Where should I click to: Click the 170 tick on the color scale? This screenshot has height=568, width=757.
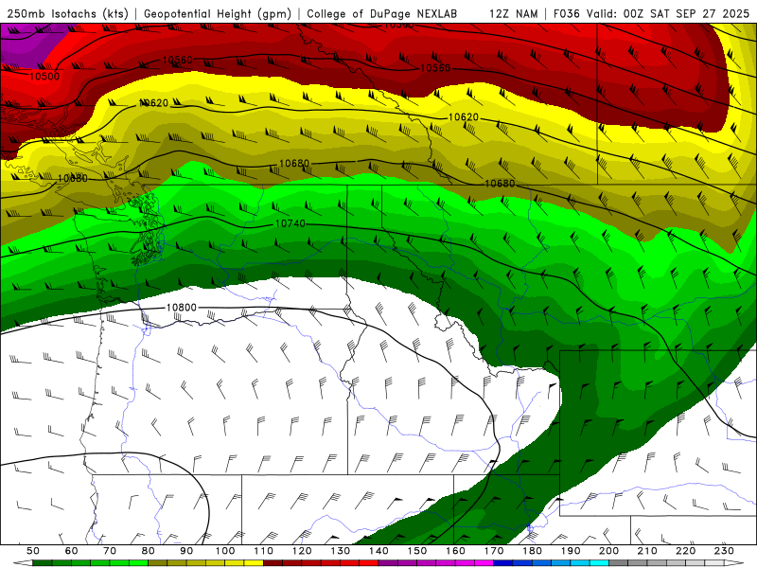[494, 551]
